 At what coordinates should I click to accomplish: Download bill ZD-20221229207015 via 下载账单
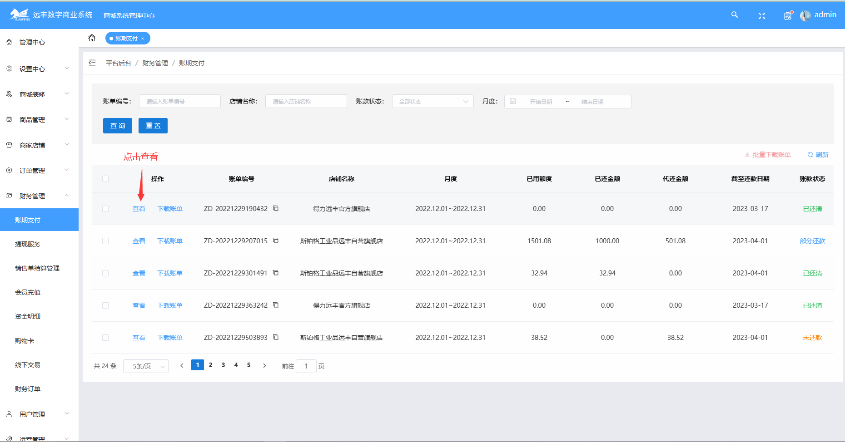(x=170, y=241)
